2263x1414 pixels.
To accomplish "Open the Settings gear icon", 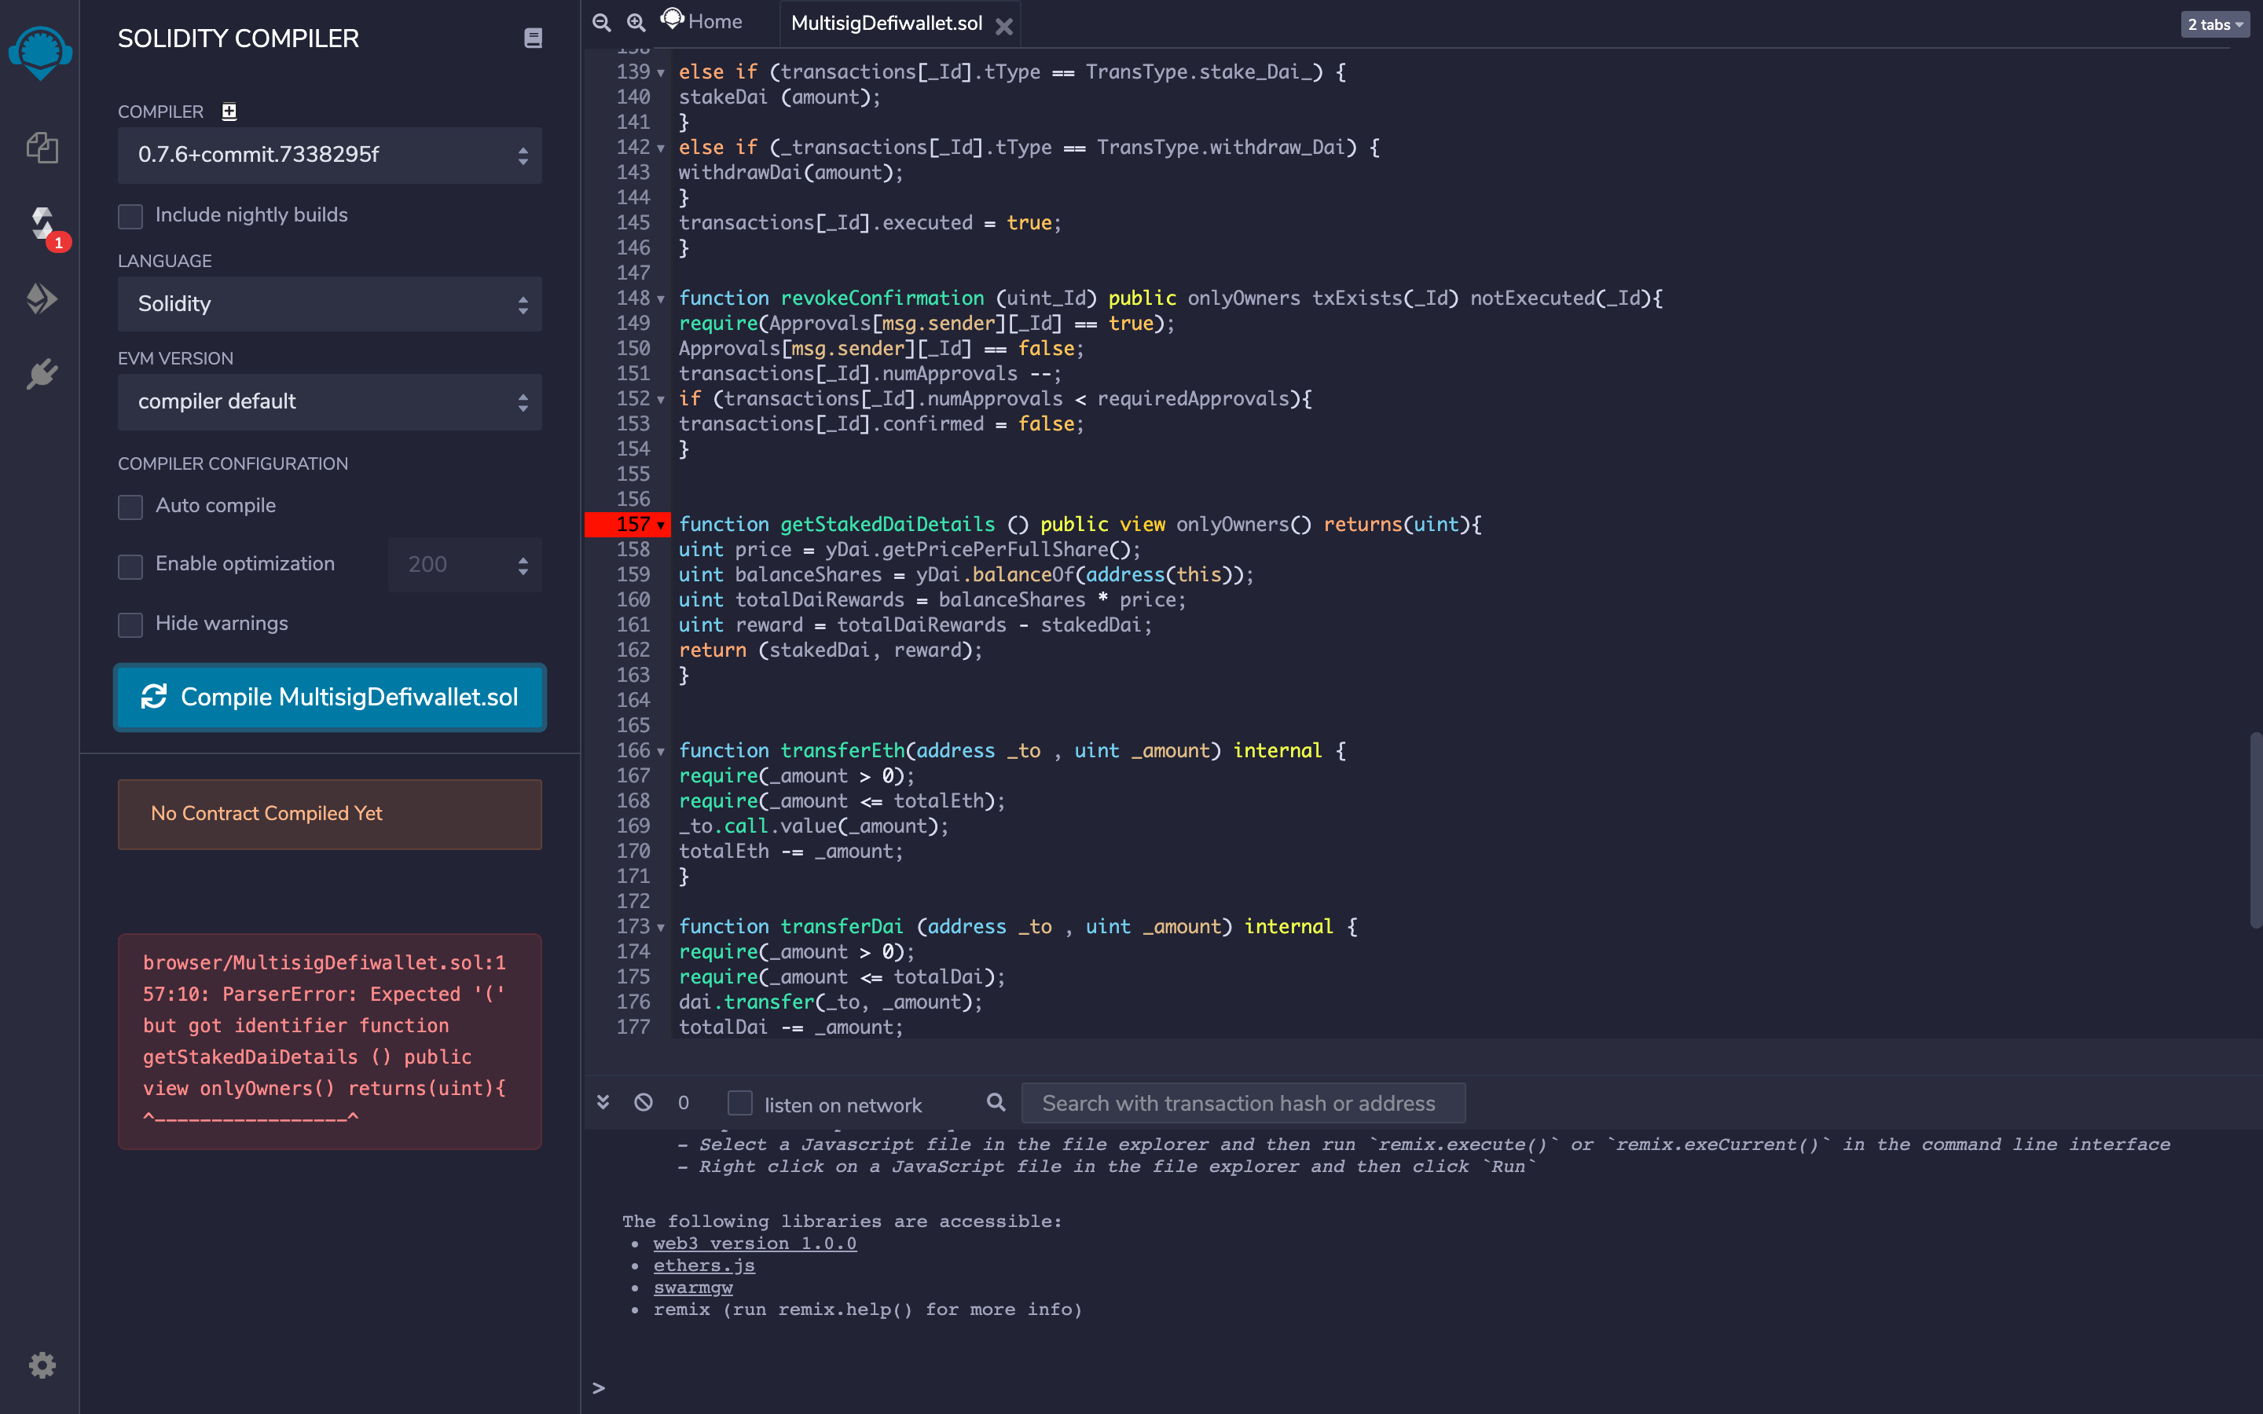I will pos(42,1365).
